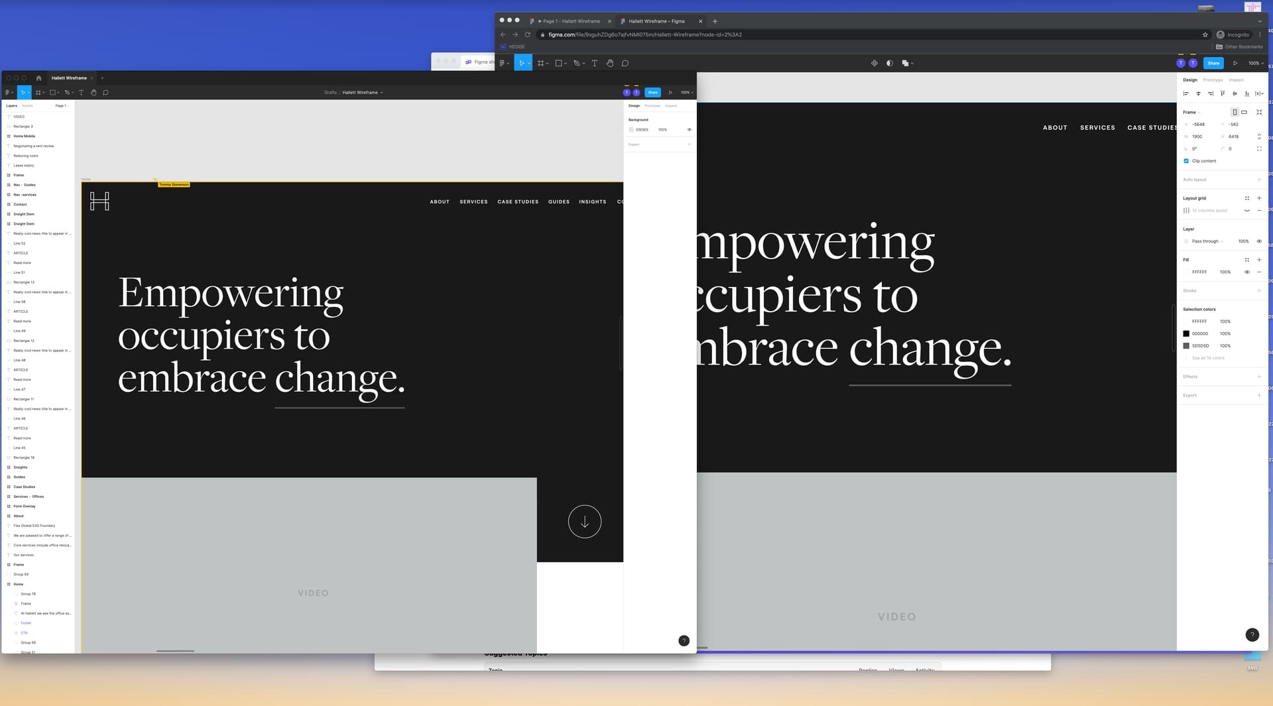Click the down-arrow circle on the canvas

coord(585,522)
